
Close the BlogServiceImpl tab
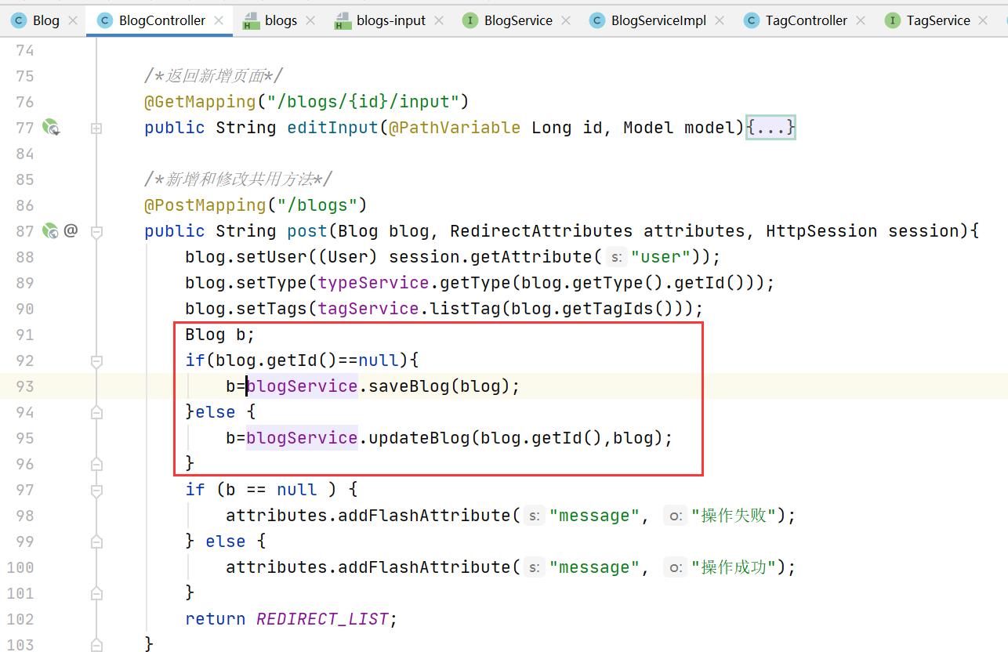(x=720, y=21)
